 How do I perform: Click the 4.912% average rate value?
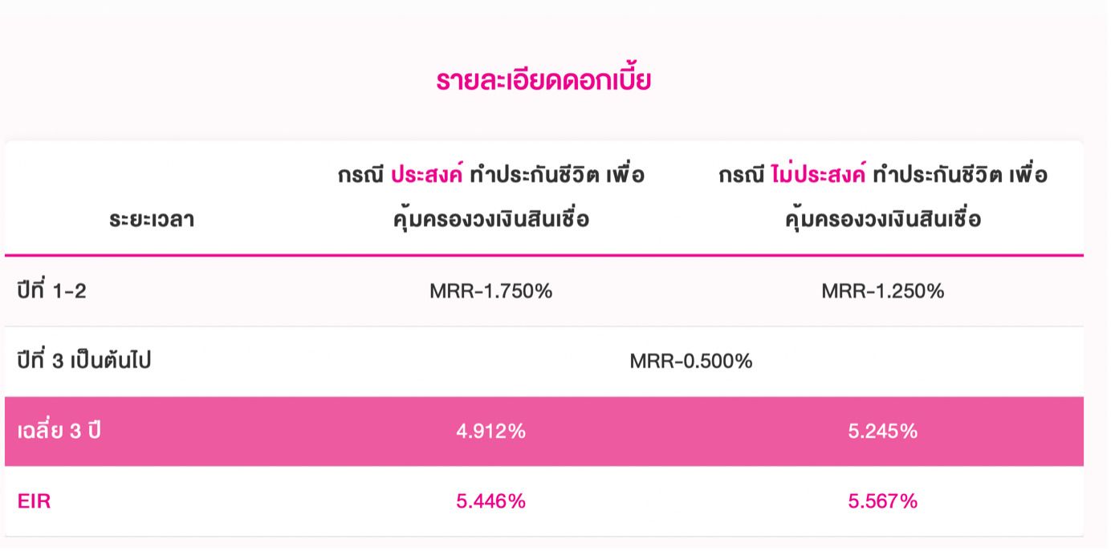(x=491, y=431)
